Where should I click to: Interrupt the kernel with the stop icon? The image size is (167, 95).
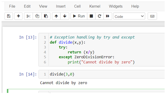tap(91, 16)
